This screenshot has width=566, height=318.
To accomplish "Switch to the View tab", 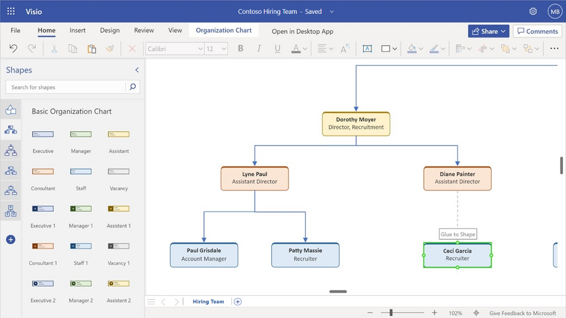I will tap(175, 31).
